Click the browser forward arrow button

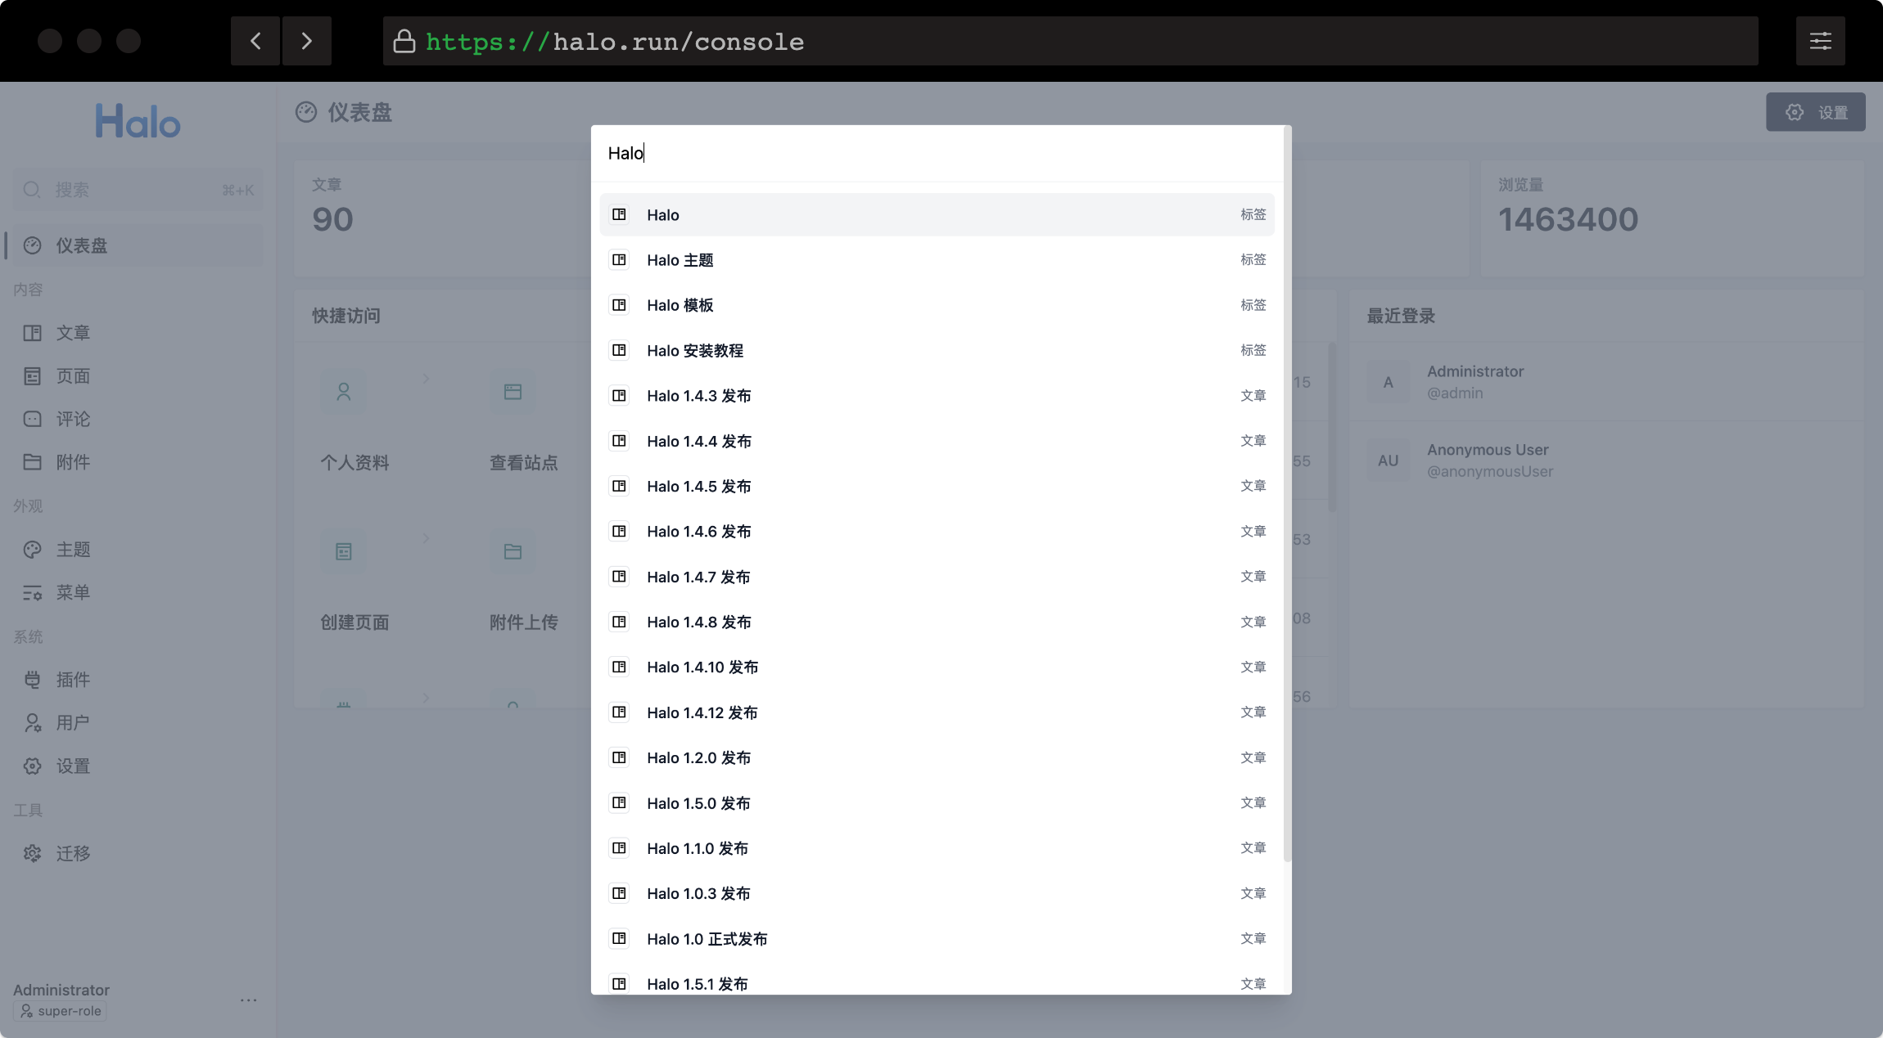pyautogui.click(x=307, y=41)
